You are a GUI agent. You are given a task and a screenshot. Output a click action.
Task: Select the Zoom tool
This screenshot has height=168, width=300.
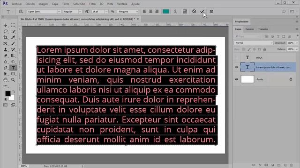pos(13,80)
